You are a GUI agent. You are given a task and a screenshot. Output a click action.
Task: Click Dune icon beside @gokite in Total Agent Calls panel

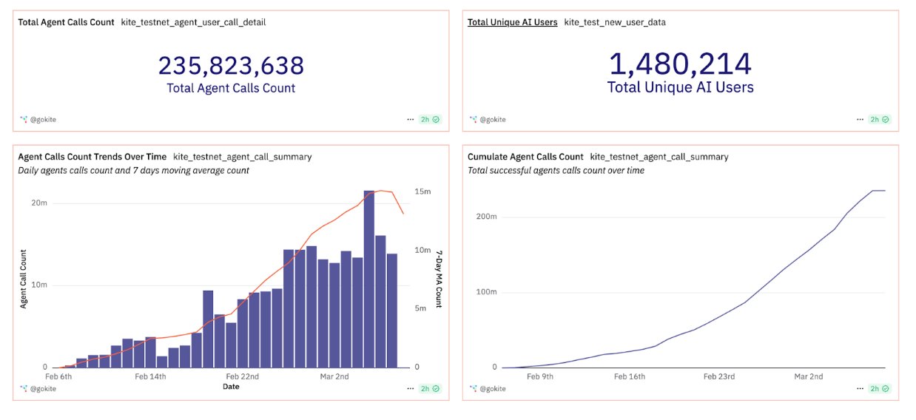pos(23,119)
